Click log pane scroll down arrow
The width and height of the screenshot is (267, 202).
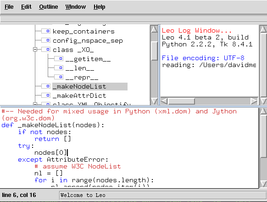tap(263, 101)
